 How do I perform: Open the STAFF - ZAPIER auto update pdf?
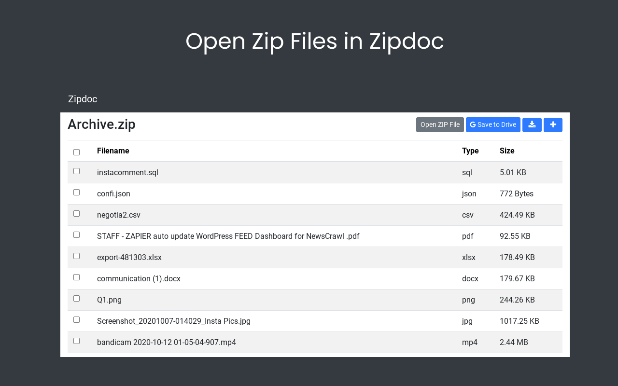pos(228,236)
